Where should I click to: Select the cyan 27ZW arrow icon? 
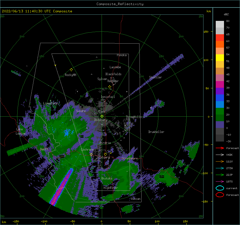click(220, 168)
